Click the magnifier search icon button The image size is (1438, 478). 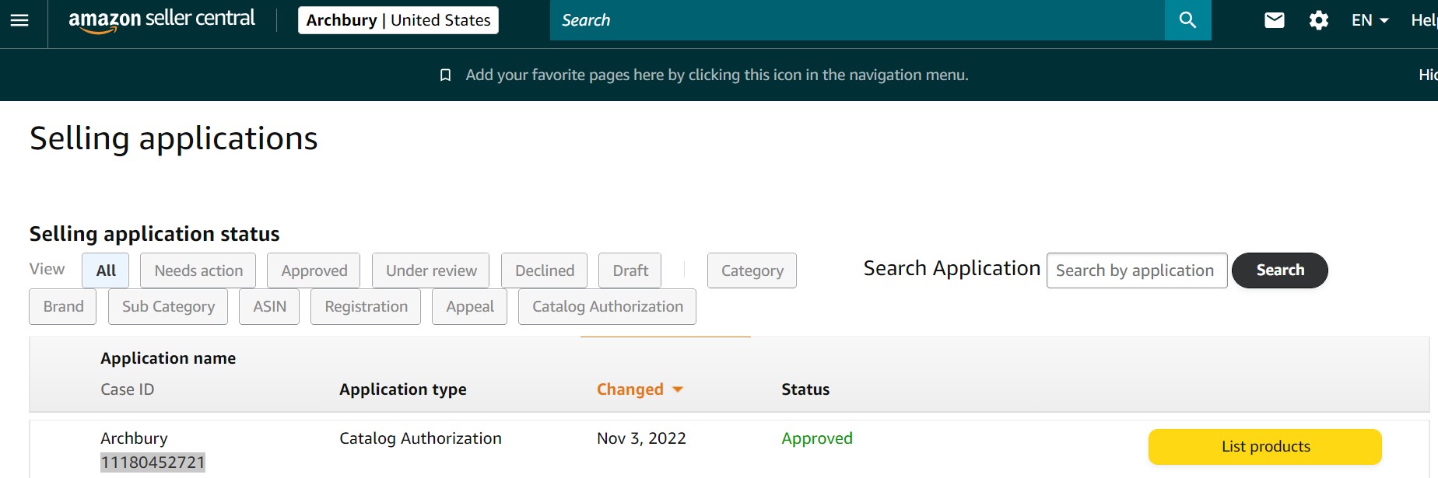(x=1187, y=20)
